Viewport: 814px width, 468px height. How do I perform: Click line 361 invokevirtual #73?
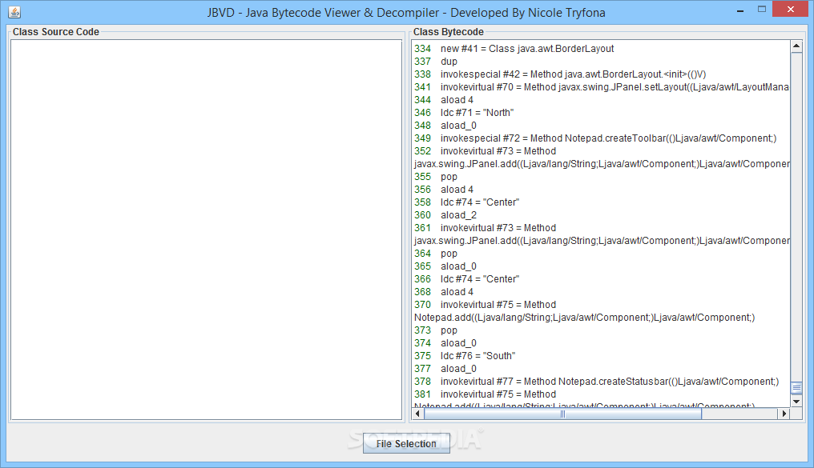coord(485,228)
